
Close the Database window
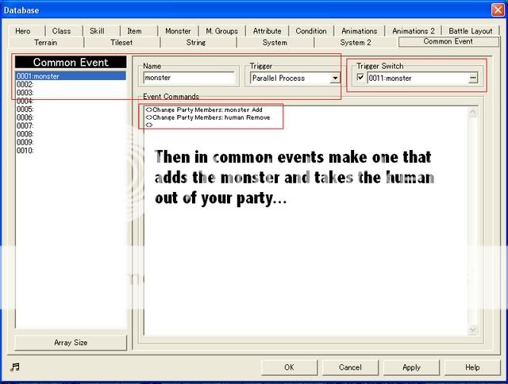pos(495,10)
